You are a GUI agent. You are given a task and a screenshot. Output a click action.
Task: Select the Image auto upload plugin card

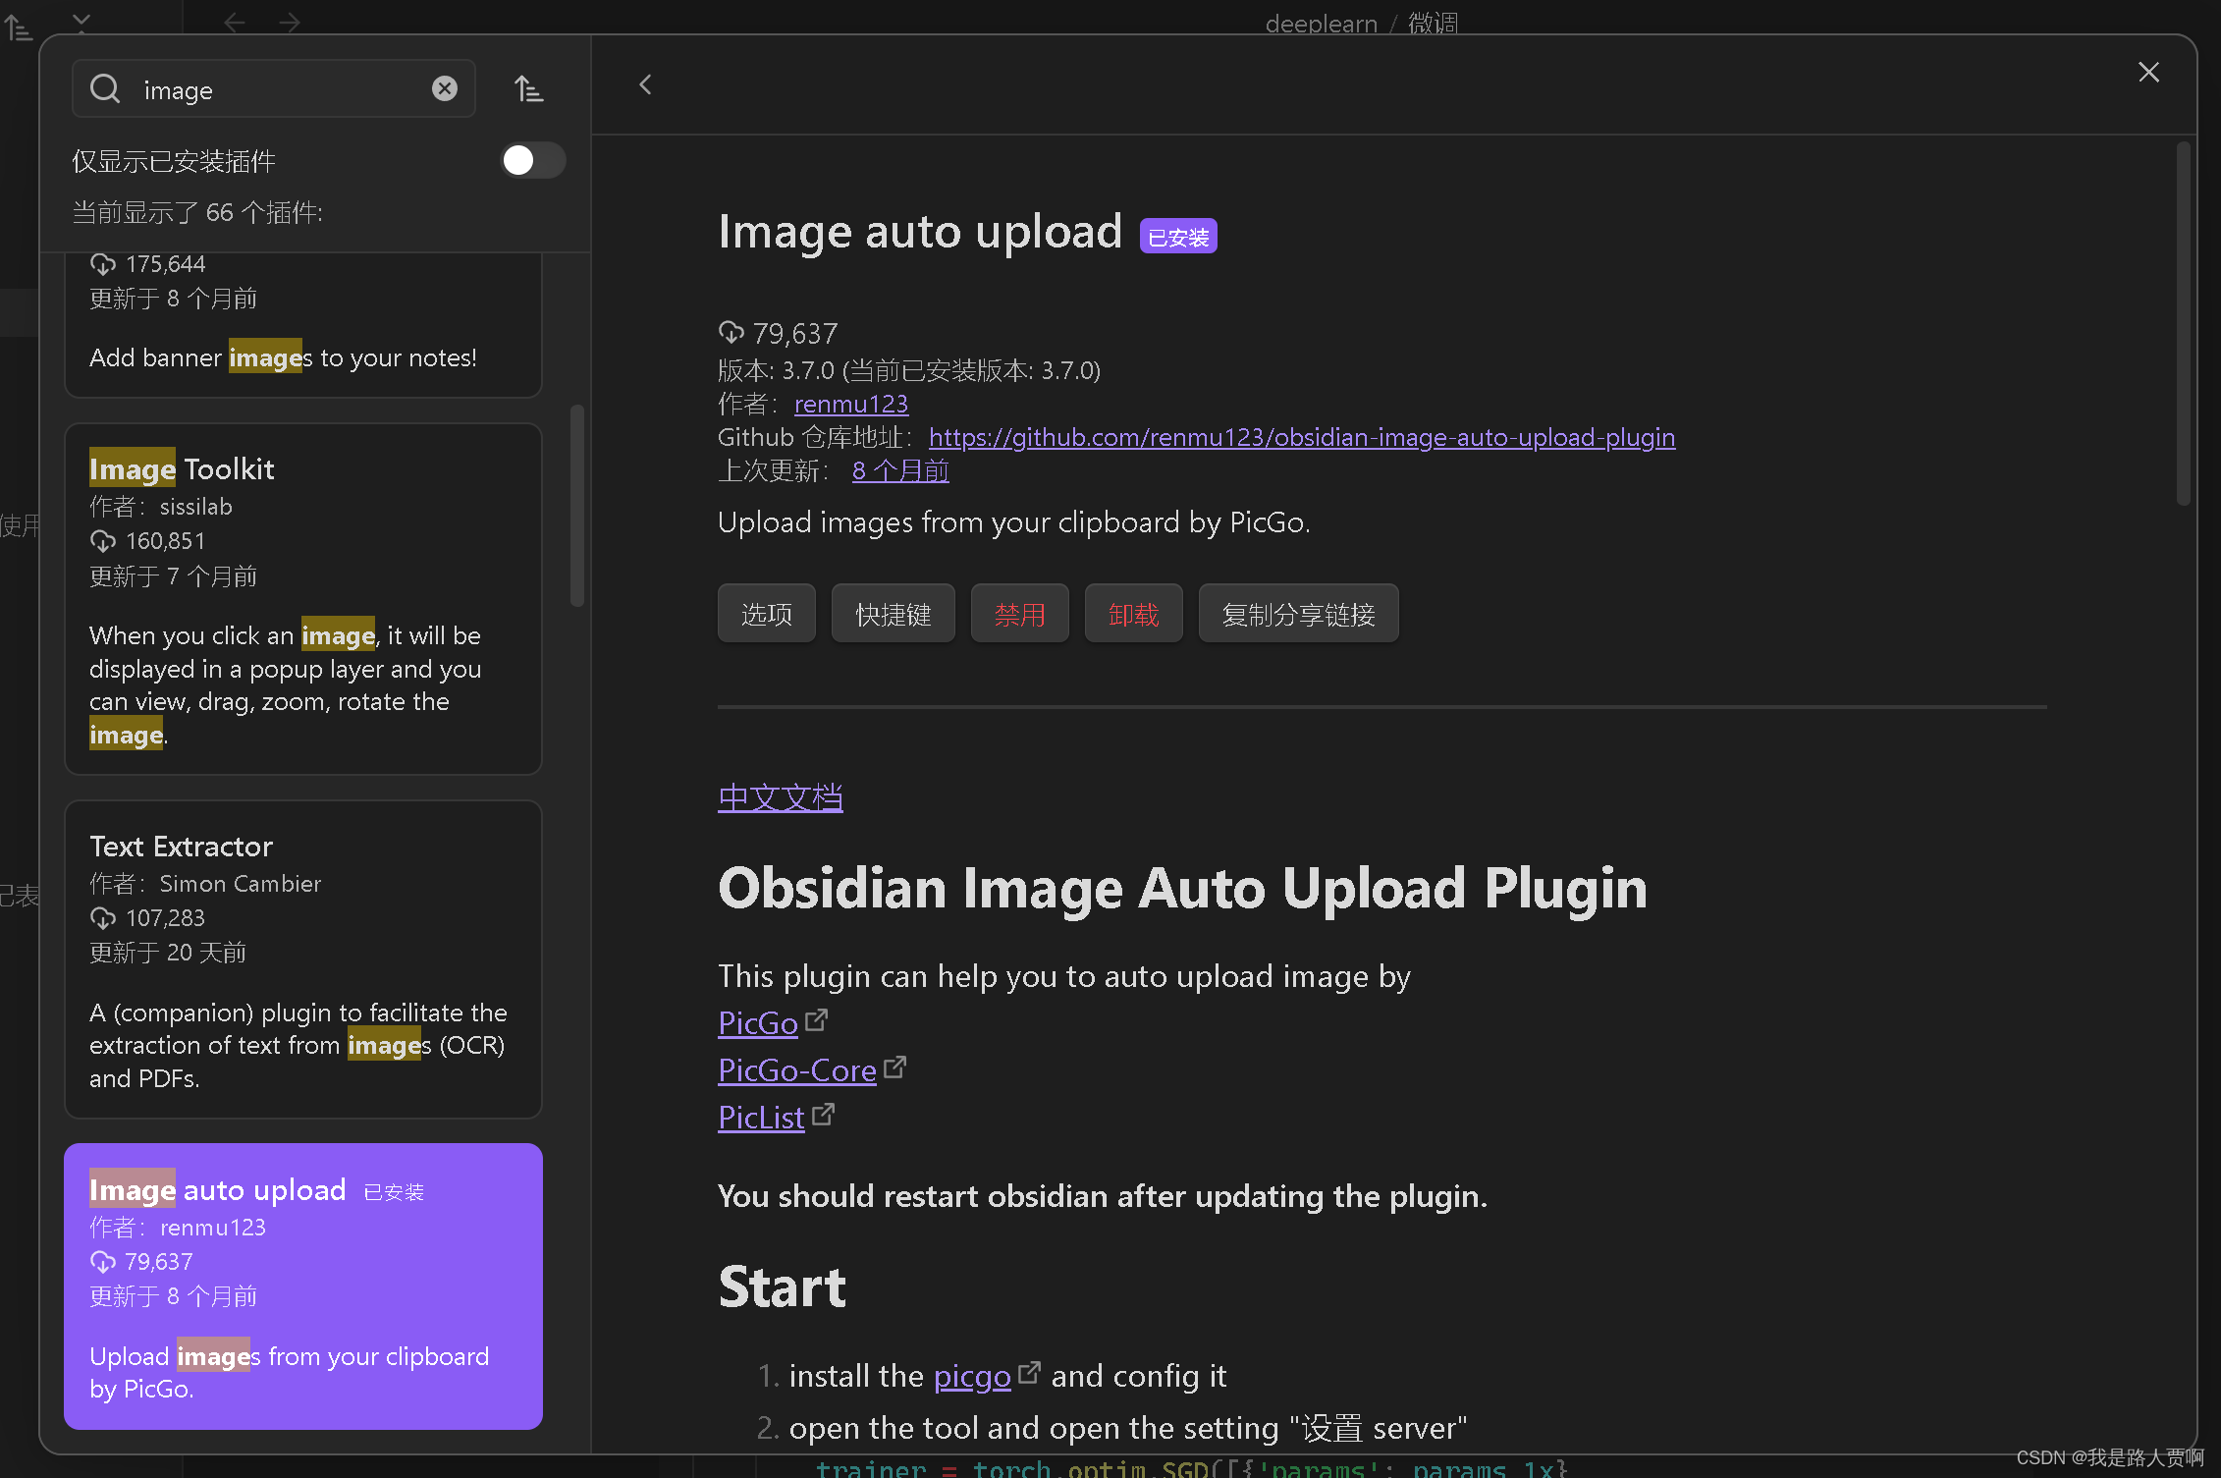303,1286
